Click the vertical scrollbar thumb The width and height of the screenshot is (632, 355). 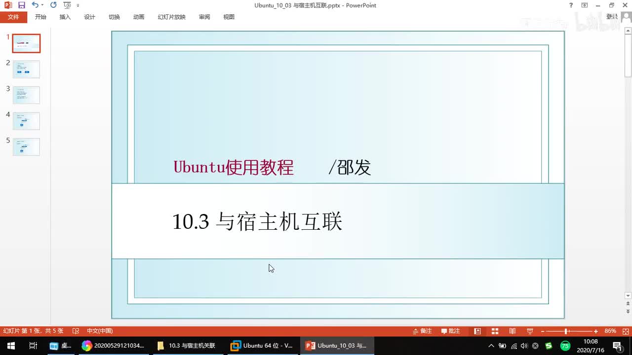click(628, 57)
